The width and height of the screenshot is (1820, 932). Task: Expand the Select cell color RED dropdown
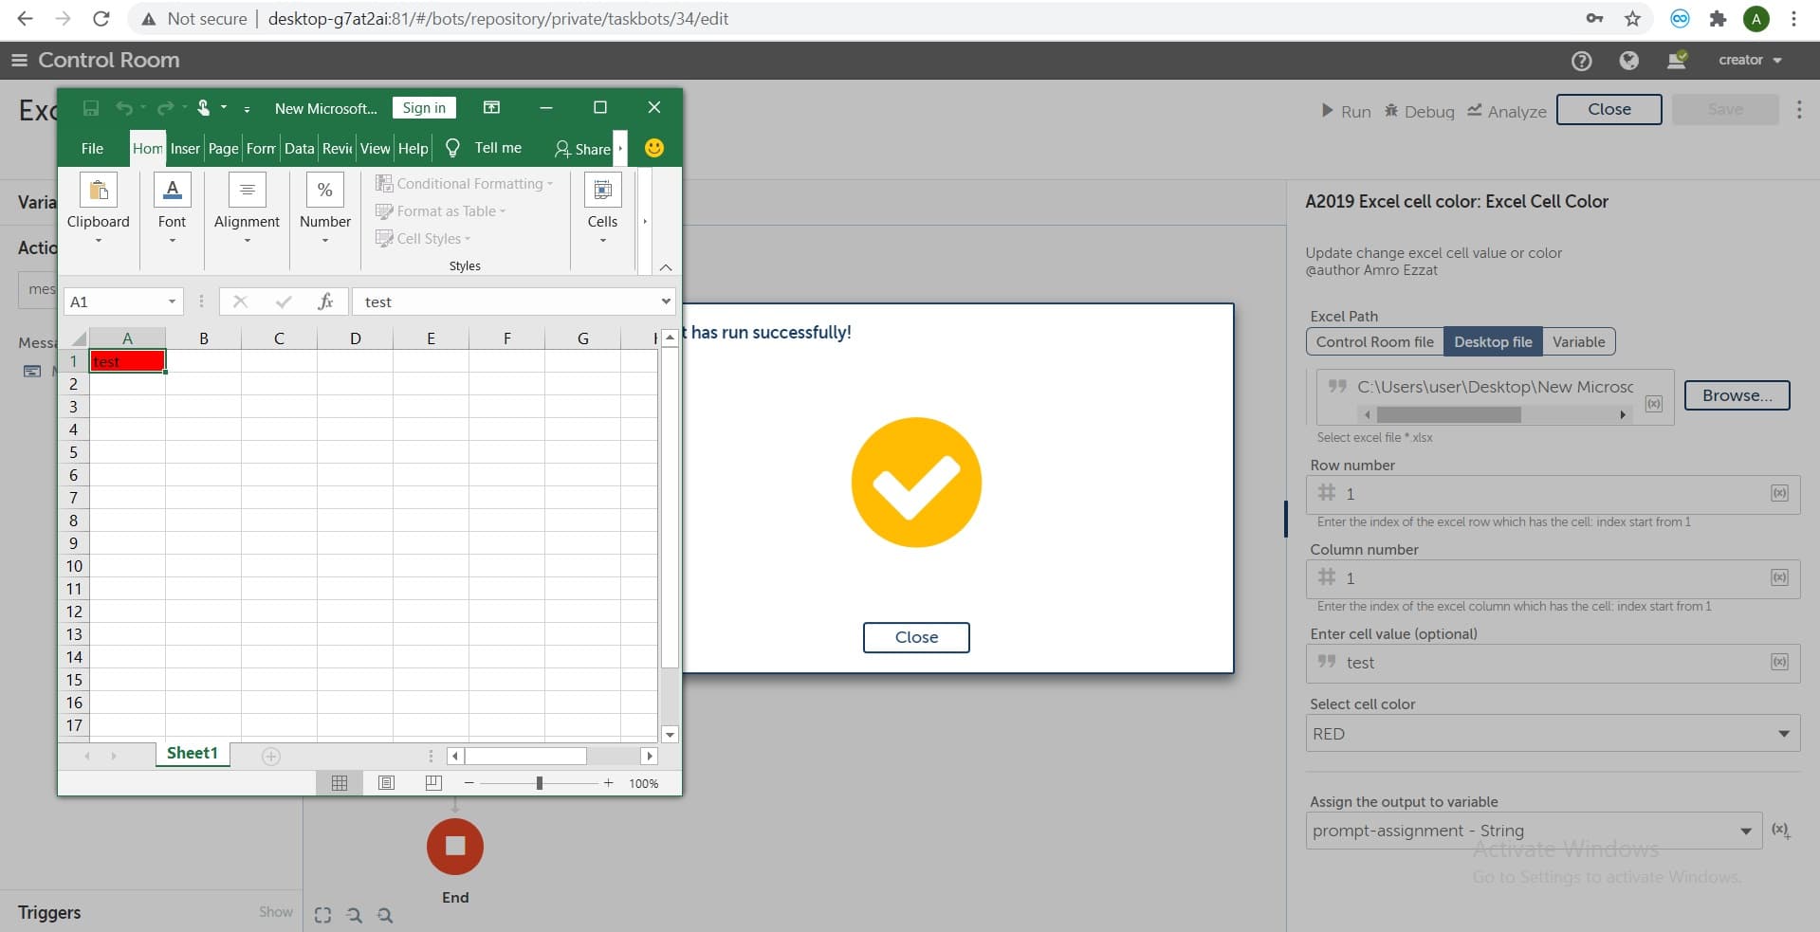tap(1553, 734)
